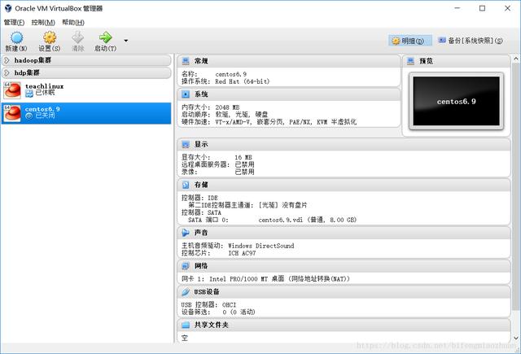
Task: Click the centos6.9 Red Hat OS icon
Action: point(12,113)
